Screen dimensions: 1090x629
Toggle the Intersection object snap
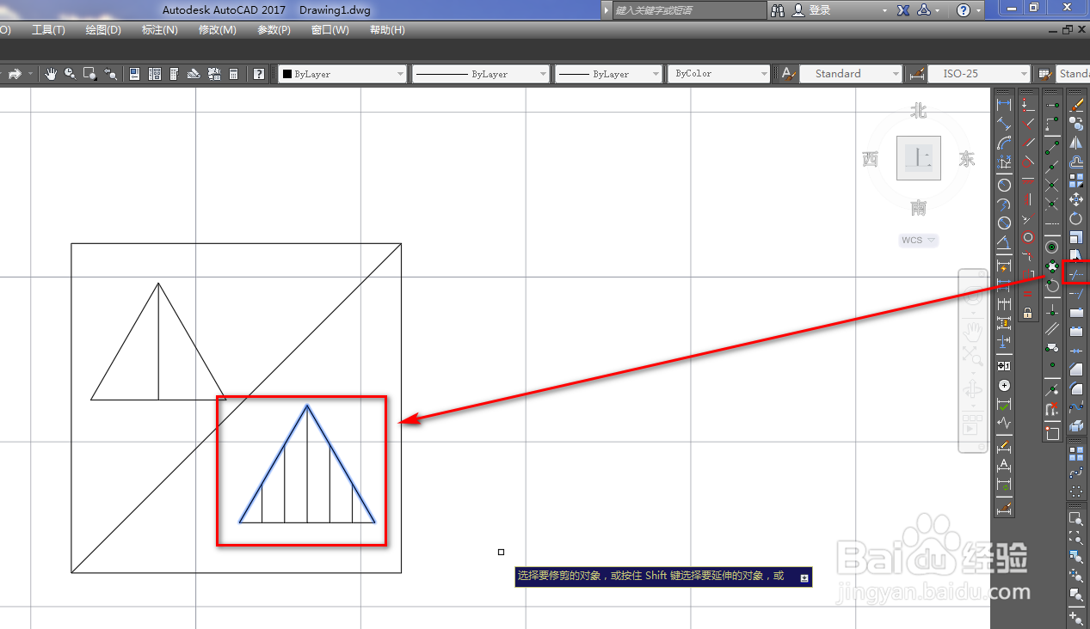1052,185
